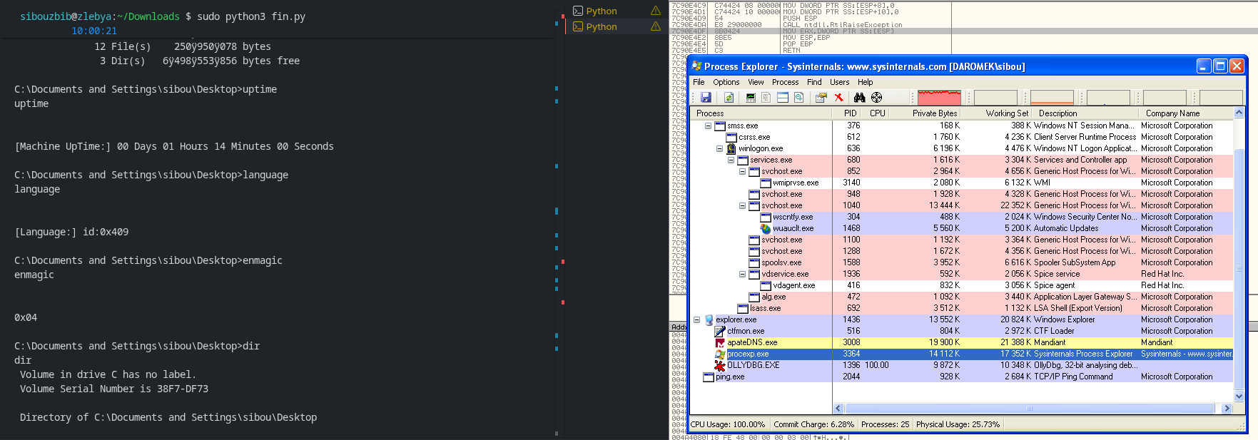Image resolution: width=1258 pixels, height=440 pixels.
Task: Click the horizontal scrollbar right arrow
Action: (1227, 409)
